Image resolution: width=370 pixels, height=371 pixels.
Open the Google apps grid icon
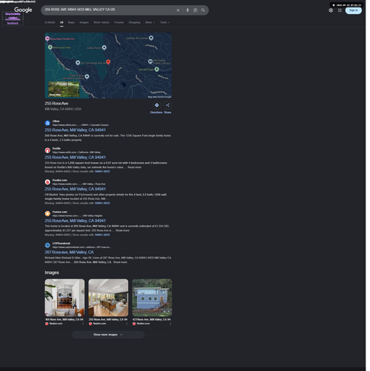click(340, 10)
